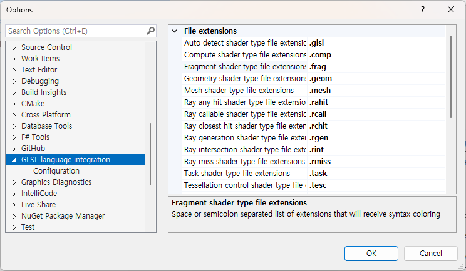Select the Live Share tree item
The width and height of the screenshot is (466, 271).
tap(38, 205)
